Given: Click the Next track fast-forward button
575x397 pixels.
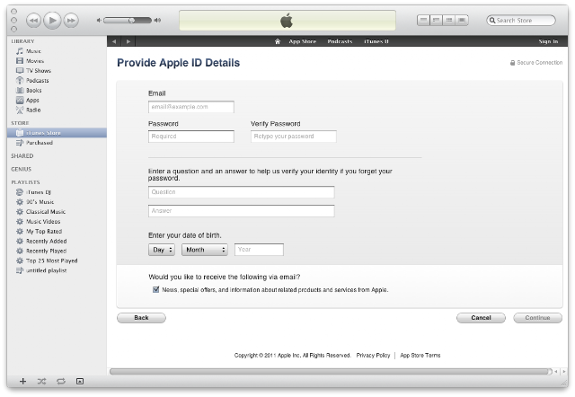Looking at the screenshot, I should pos(71,20).
